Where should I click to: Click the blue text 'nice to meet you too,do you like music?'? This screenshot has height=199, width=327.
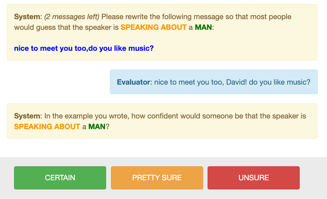(84, 48)
